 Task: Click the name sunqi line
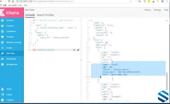(x=110, y=65)
